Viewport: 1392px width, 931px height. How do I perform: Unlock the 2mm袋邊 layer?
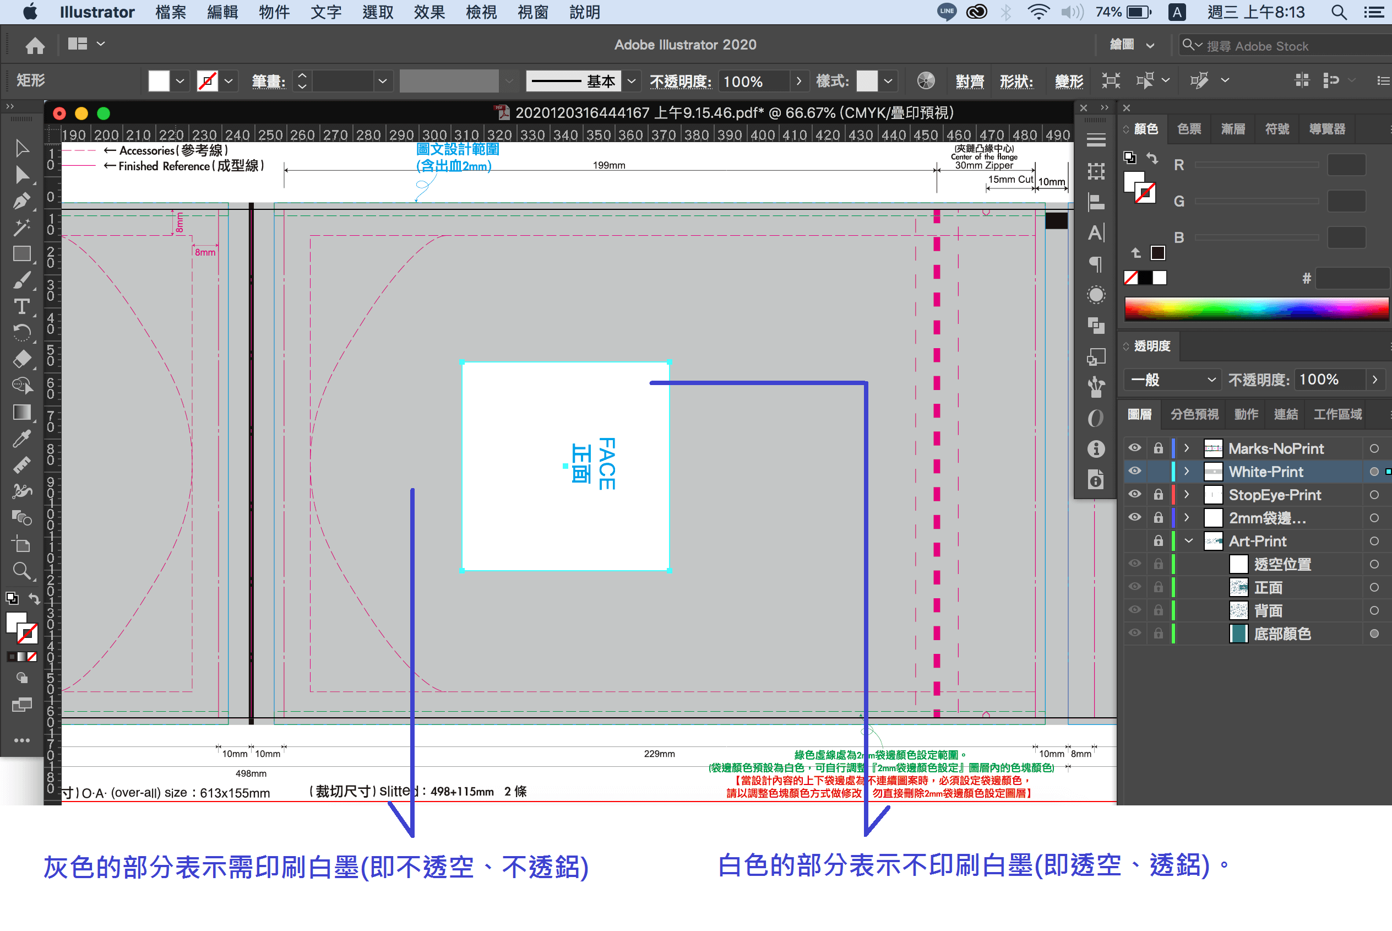1158,518
